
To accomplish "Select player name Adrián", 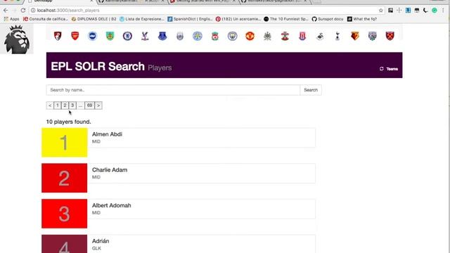I will click(101, 241).
